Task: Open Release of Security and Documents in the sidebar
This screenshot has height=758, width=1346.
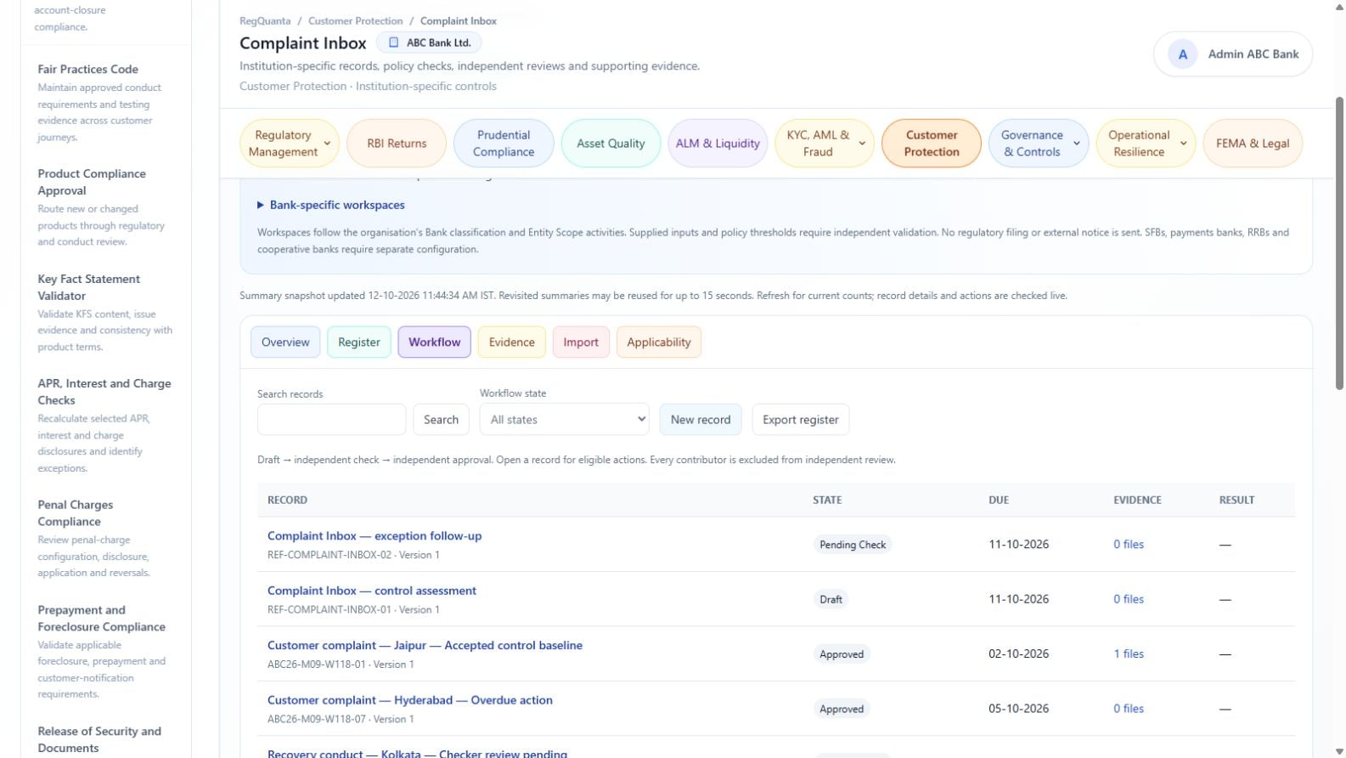Action: 99,740
